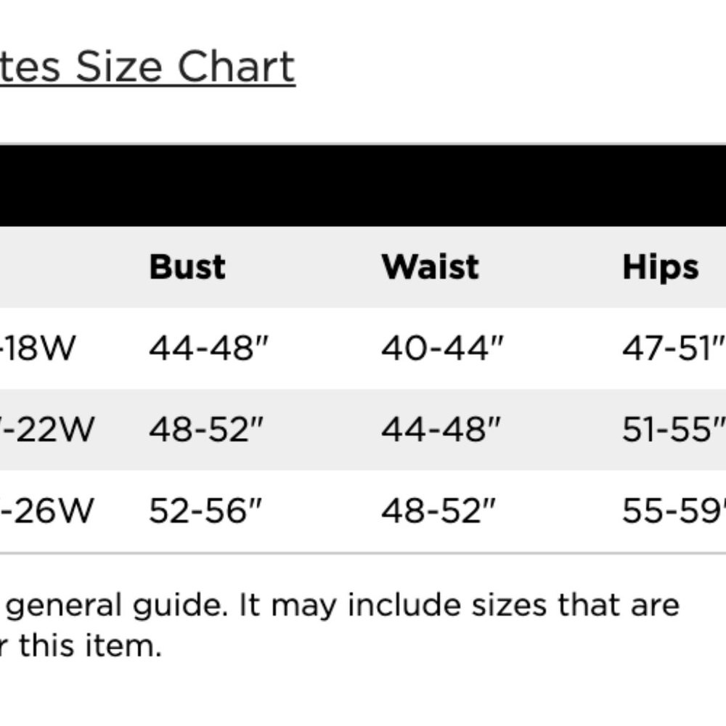Click the Waist column header
Viewport: 726px width, 726px height.
[x=430, y=267]
